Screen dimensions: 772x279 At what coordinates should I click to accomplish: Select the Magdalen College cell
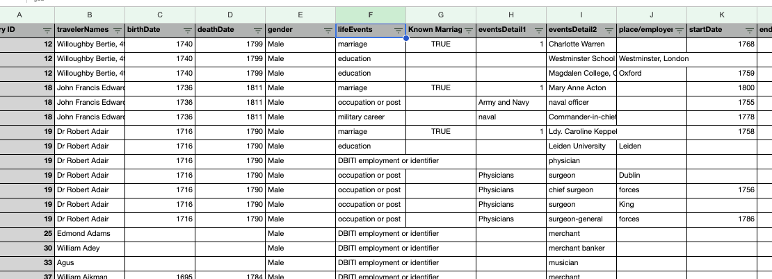point(581,73)
